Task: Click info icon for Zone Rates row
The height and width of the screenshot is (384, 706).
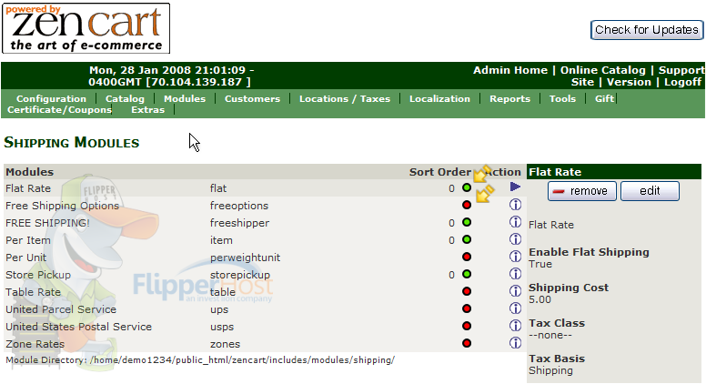Action: click(515, 343)
